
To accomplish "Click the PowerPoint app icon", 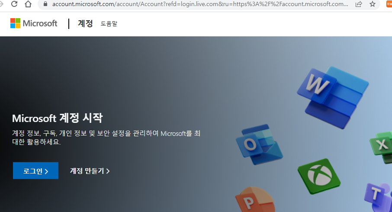I will coord(255,199).
